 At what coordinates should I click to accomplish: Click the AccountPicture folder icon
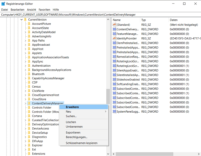pyautogui.click(x=29, y=24)
